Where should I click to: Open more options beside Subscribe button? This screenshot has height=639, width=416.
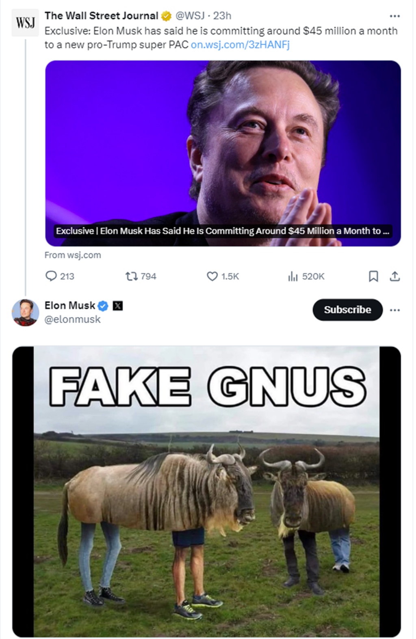394,310
